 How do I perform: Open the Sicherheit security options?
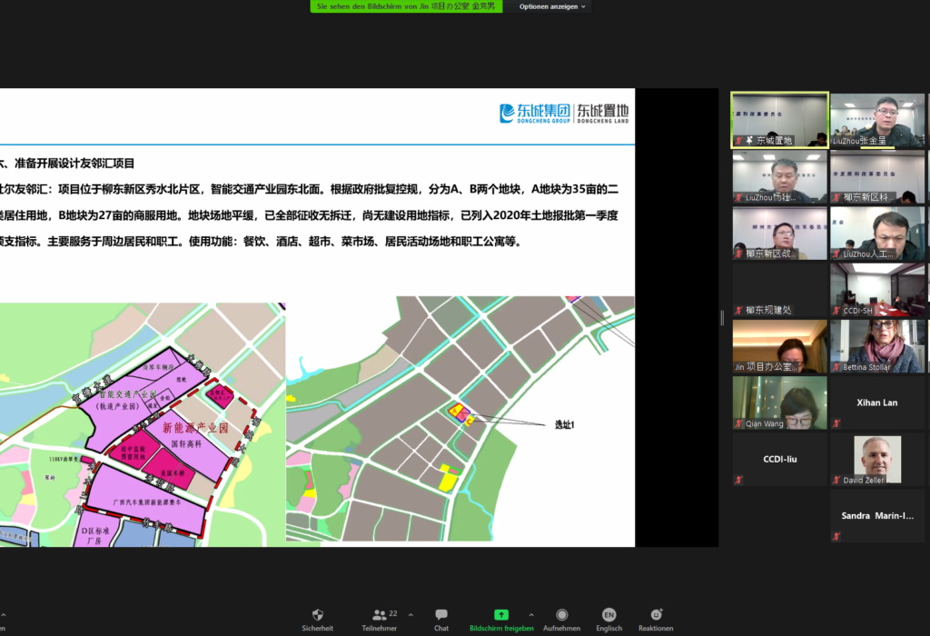coord(317,618)
